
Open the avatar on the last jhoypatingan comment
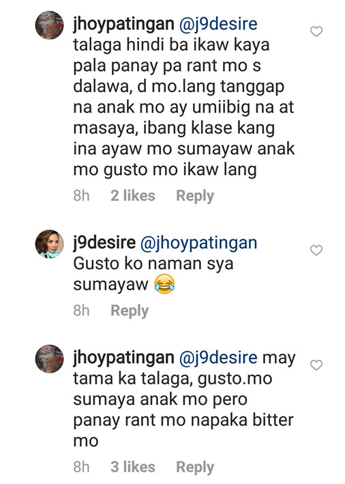pos(49,359)
